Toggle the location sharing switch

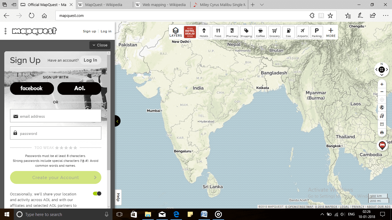click(x=97, y=194)
